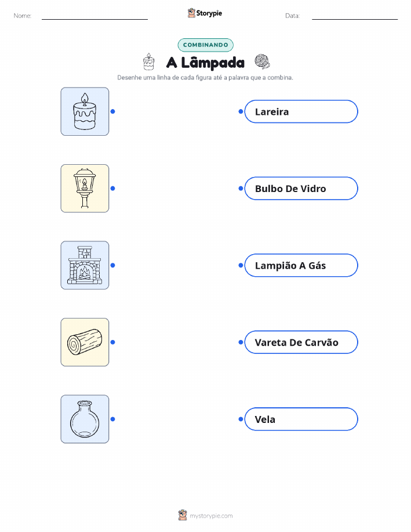Select the Lampião A Gás word box
Screen dimensions: 411x532
pos(301,265)
